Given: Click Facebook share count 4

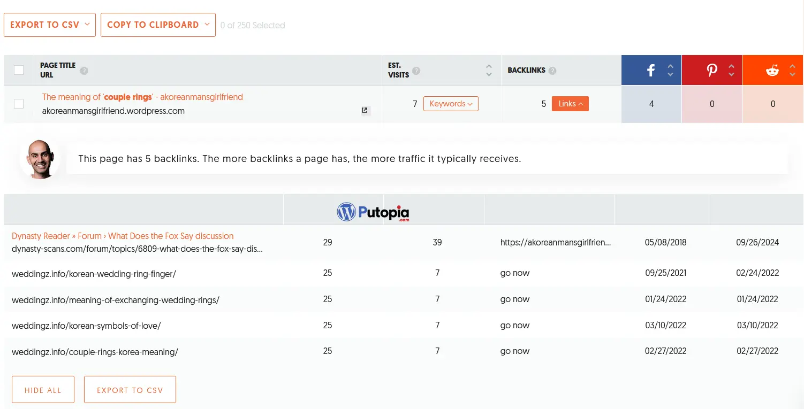Looking at the screenshot, I should pyautogui.click(x=651, y=104).
